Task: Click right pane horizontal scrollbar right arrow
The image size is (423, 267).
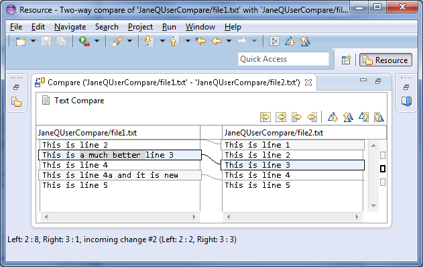Action: coord(357,217)
